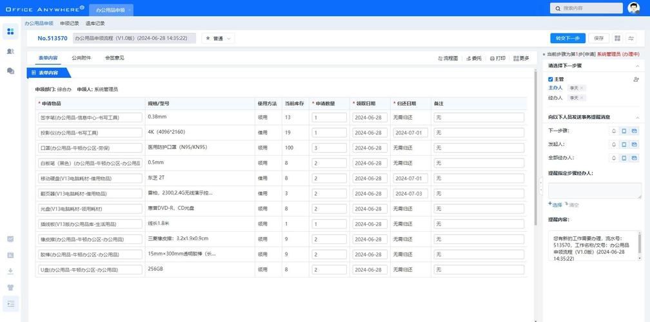Click the 申请物品 field containing 插线板
Viewport: 650px width, 322px height.
pyautogui.click(x=90, y=224)
